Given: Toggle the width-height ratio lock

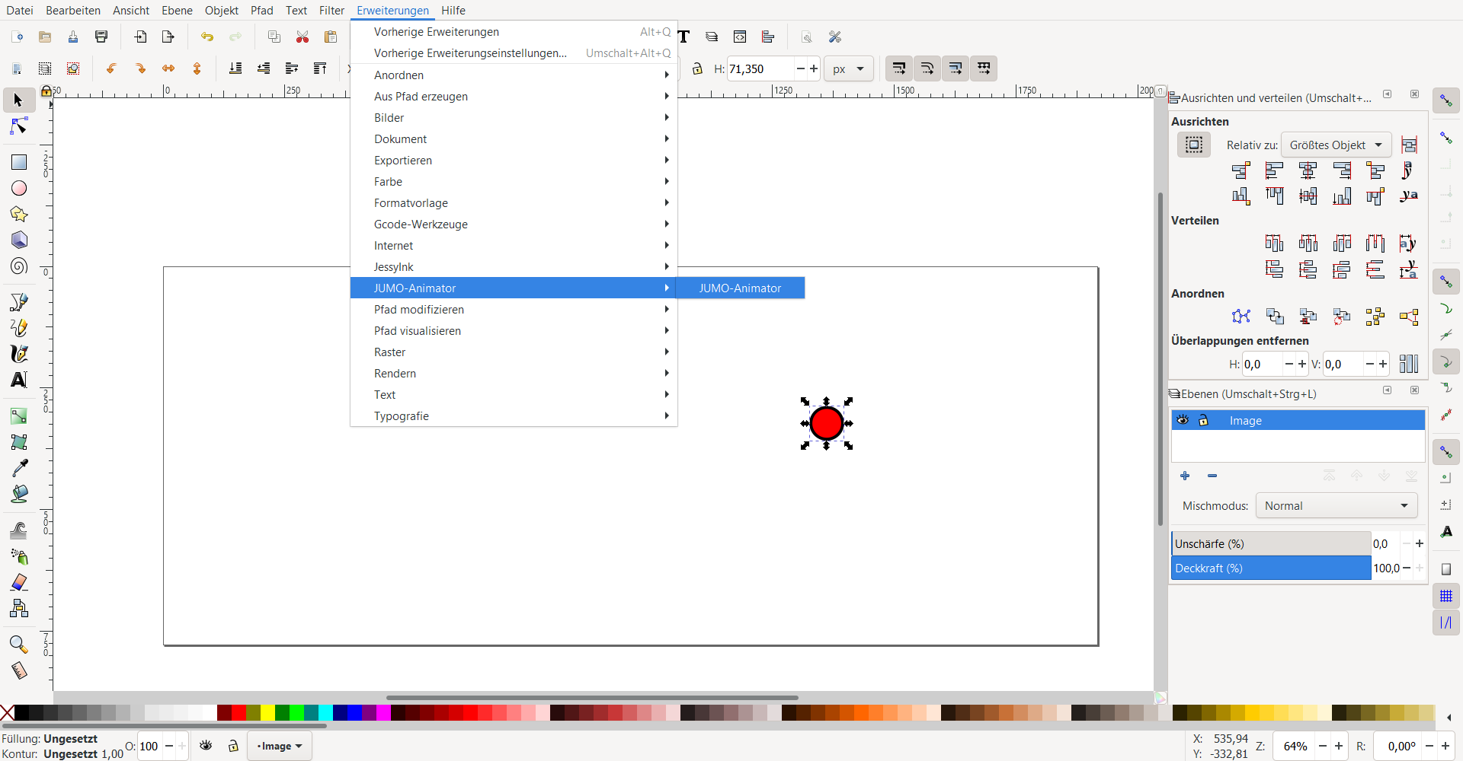Looking at the screenshot, I should click(x=697, y=69).
